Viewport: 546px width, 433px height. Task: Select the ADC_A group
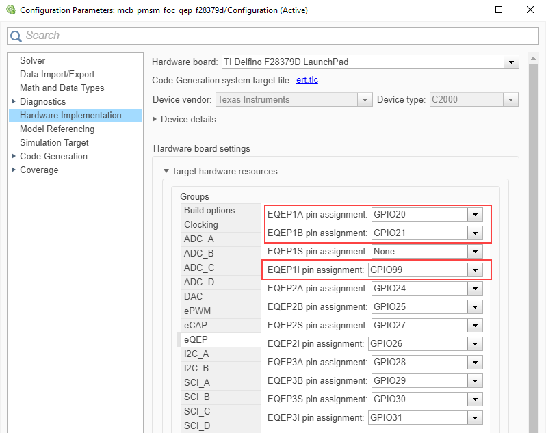[199, 239]
